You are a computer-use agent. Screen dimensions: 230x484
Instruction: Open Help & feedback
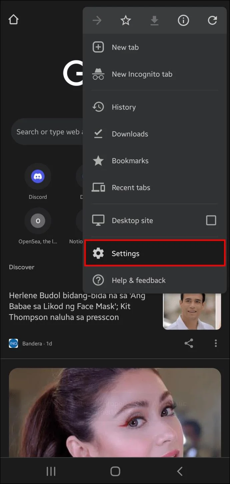click(139, 280)
